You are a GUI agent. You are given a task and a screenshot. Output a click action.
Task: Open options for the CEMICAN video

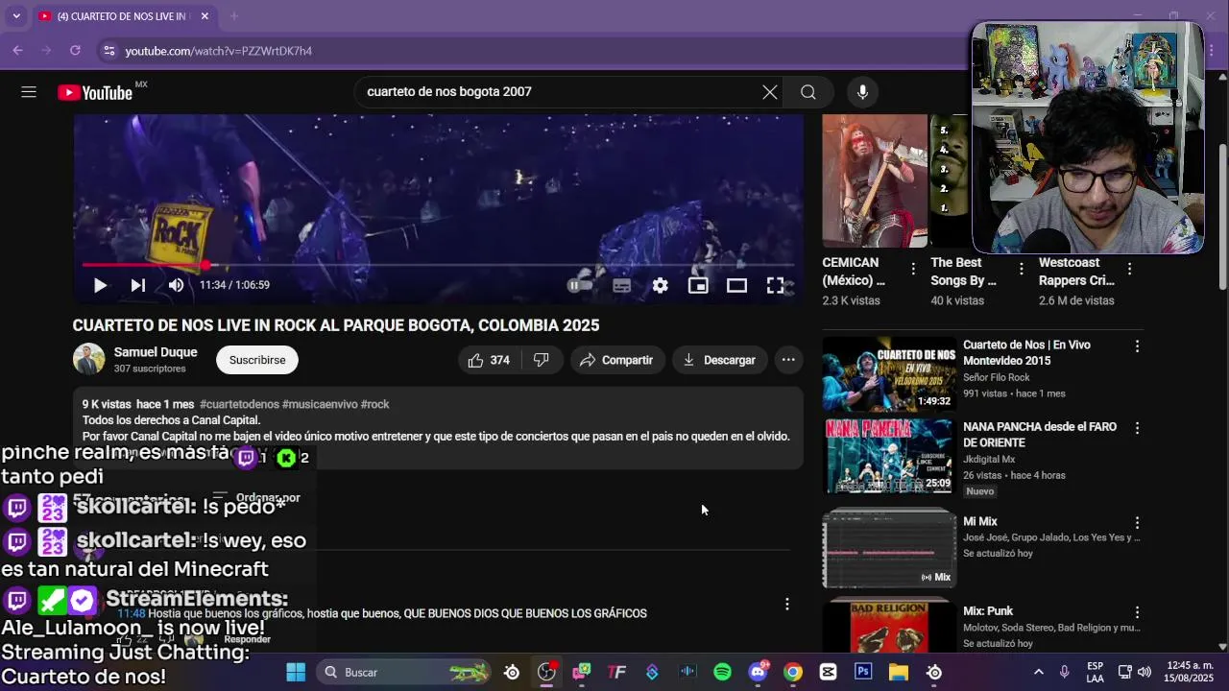tap(913, 269)
